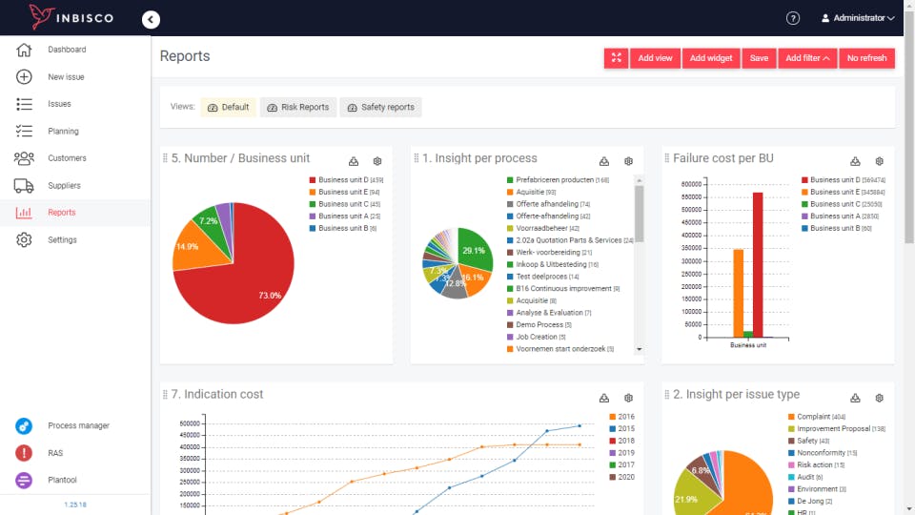
Task: Toggle Business unit D in the pie legend
Action: [x=346, y=180]
